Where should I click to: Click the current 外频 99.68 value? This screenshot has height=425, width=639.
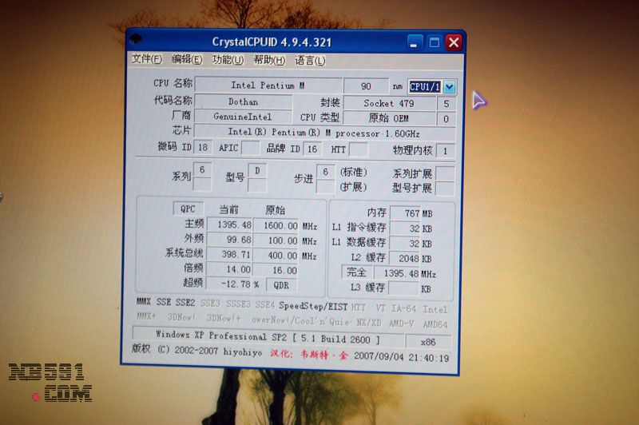pyautogui.click(x=230, y=240)
